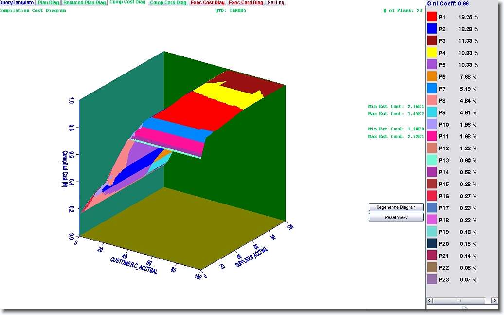
Task: Open the QueryTemplate tab
Action: pyautogui.click(x=17, y=3)
